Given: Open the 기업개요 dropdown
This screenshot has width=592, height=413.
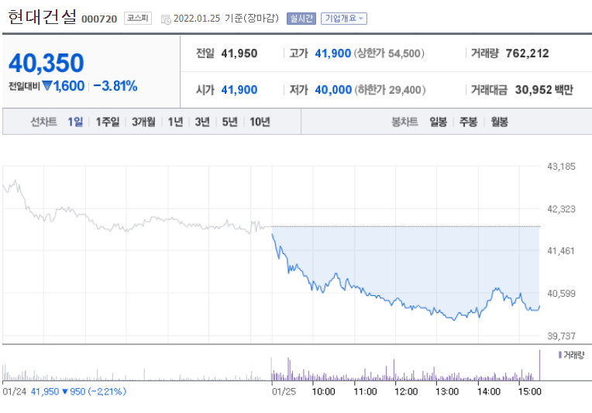Looking at the screenshot, I should click(x=343, y=19).
